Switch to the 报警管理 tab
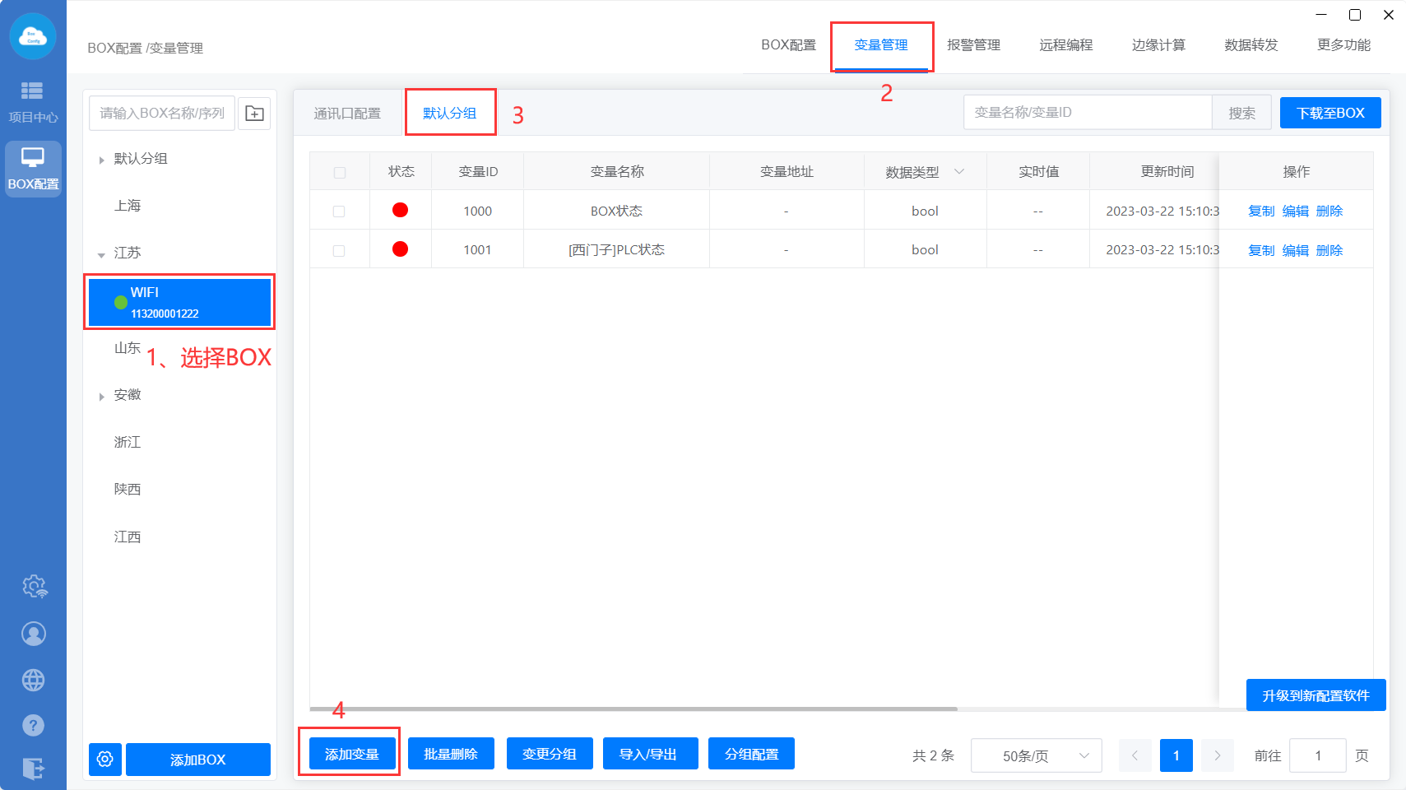The height and width of the screenshot is (790, 1406). point(973,45)
